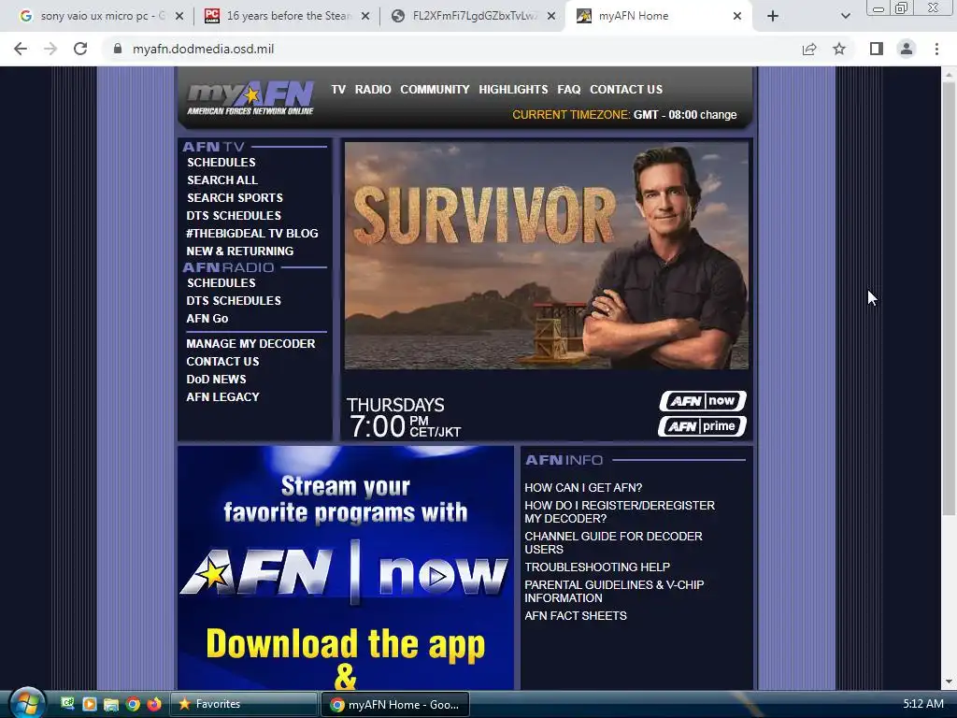The height and width of the screenshot is (718, 957).
Task: Open NEW & RETURNING link
Action: 240,251
